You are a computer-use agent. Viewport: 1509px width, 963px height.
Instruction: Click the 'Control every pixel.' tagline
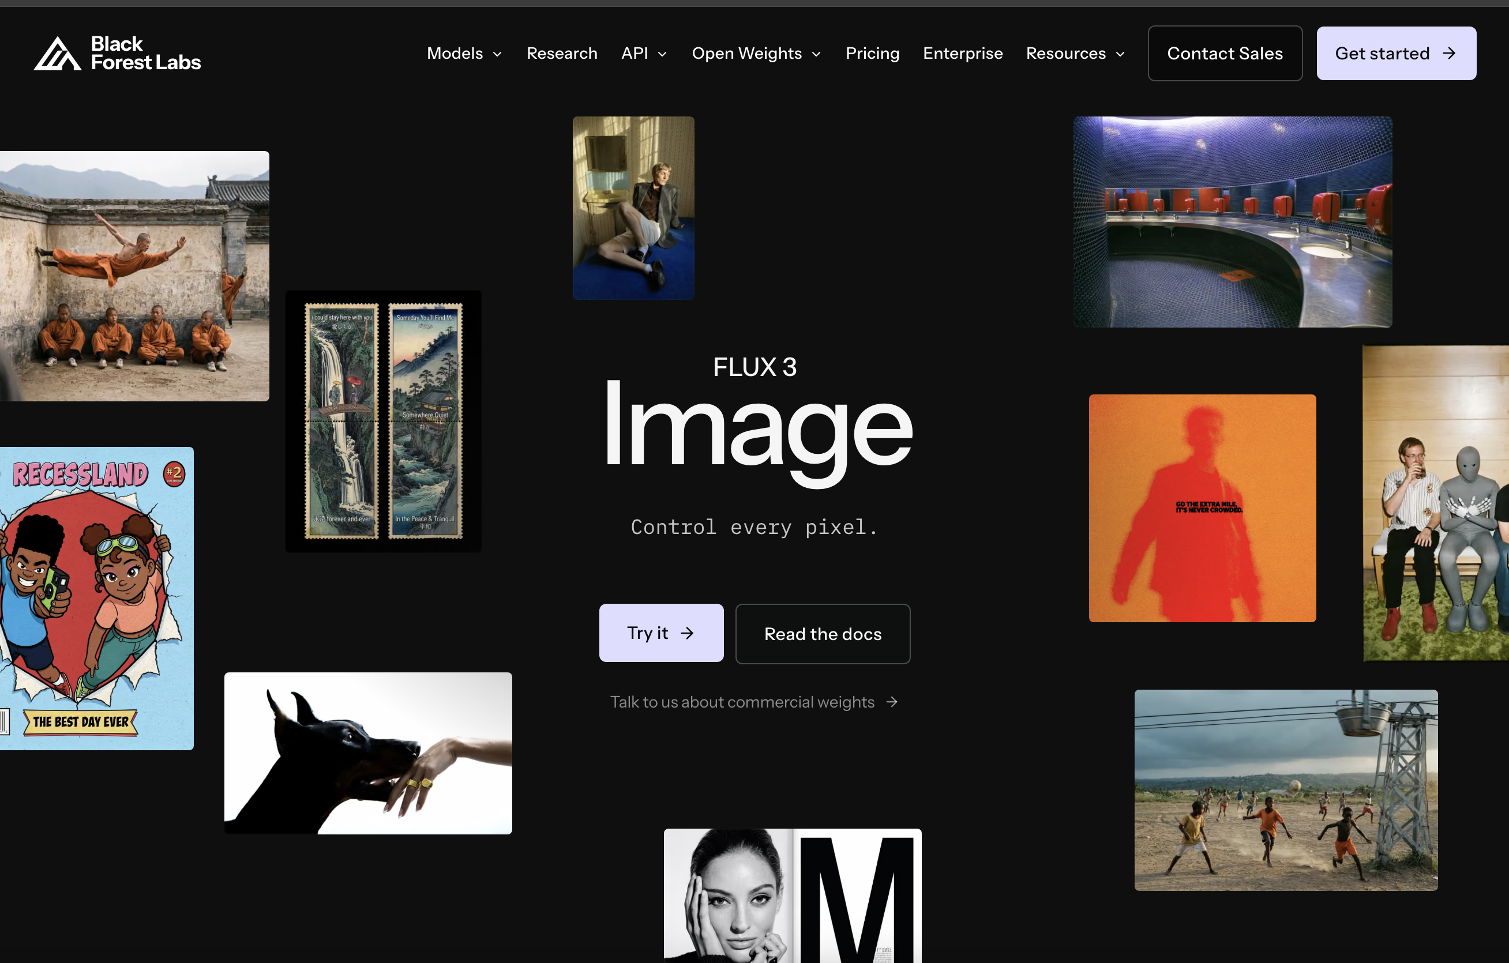pos(754,527)
